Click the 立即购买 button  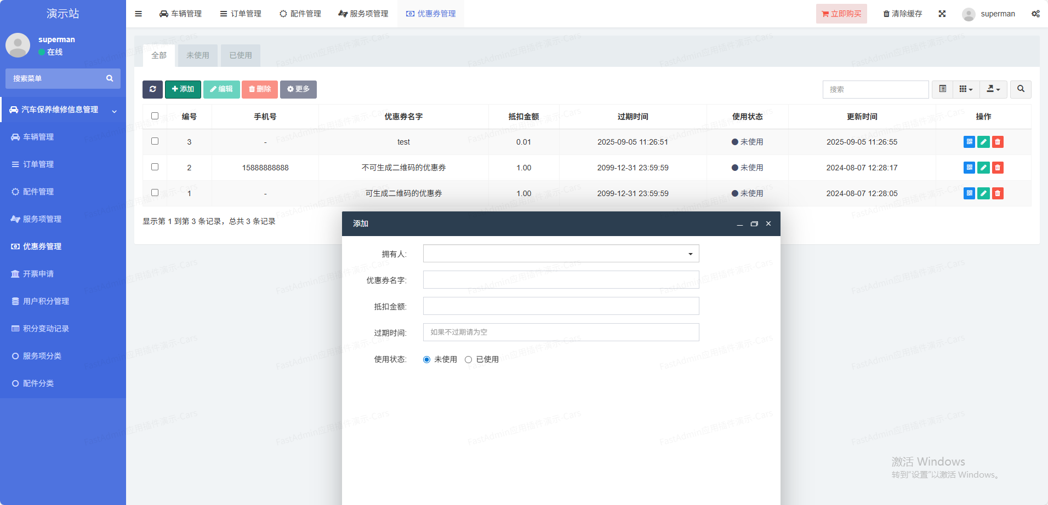841,14
